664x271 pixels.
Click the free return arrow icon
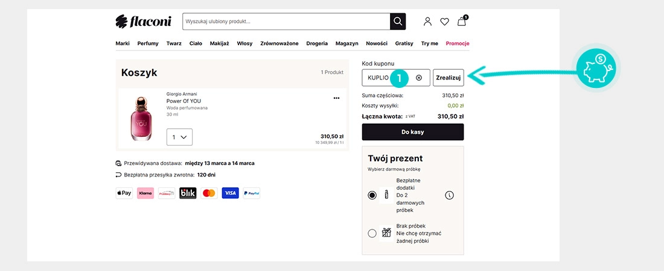pos(118,175)
